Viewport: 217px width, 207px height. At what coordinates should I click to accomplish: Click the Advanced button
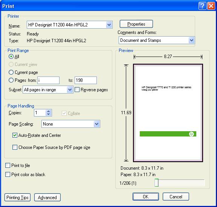(x=47, y=197)
